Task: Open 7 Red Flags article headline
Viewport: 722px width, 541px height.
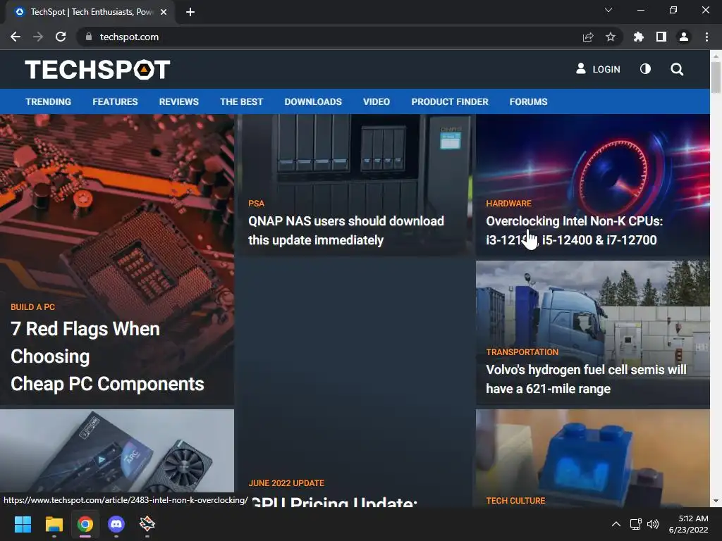Action: [x=107, y=356]
